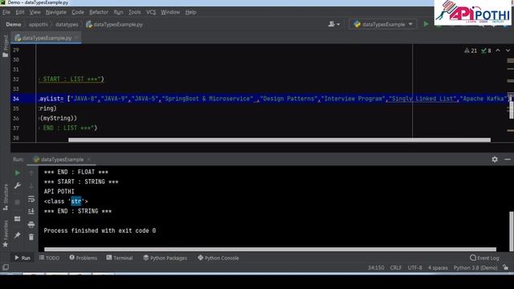Viewport: 514px width, 289px height.
Task: Open the Event Log
Action: click(484, 258)
